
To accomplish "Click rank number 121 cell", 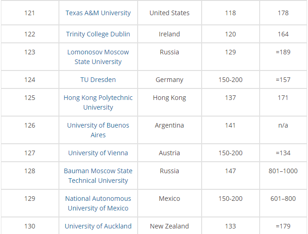I will tap(29, 13).
